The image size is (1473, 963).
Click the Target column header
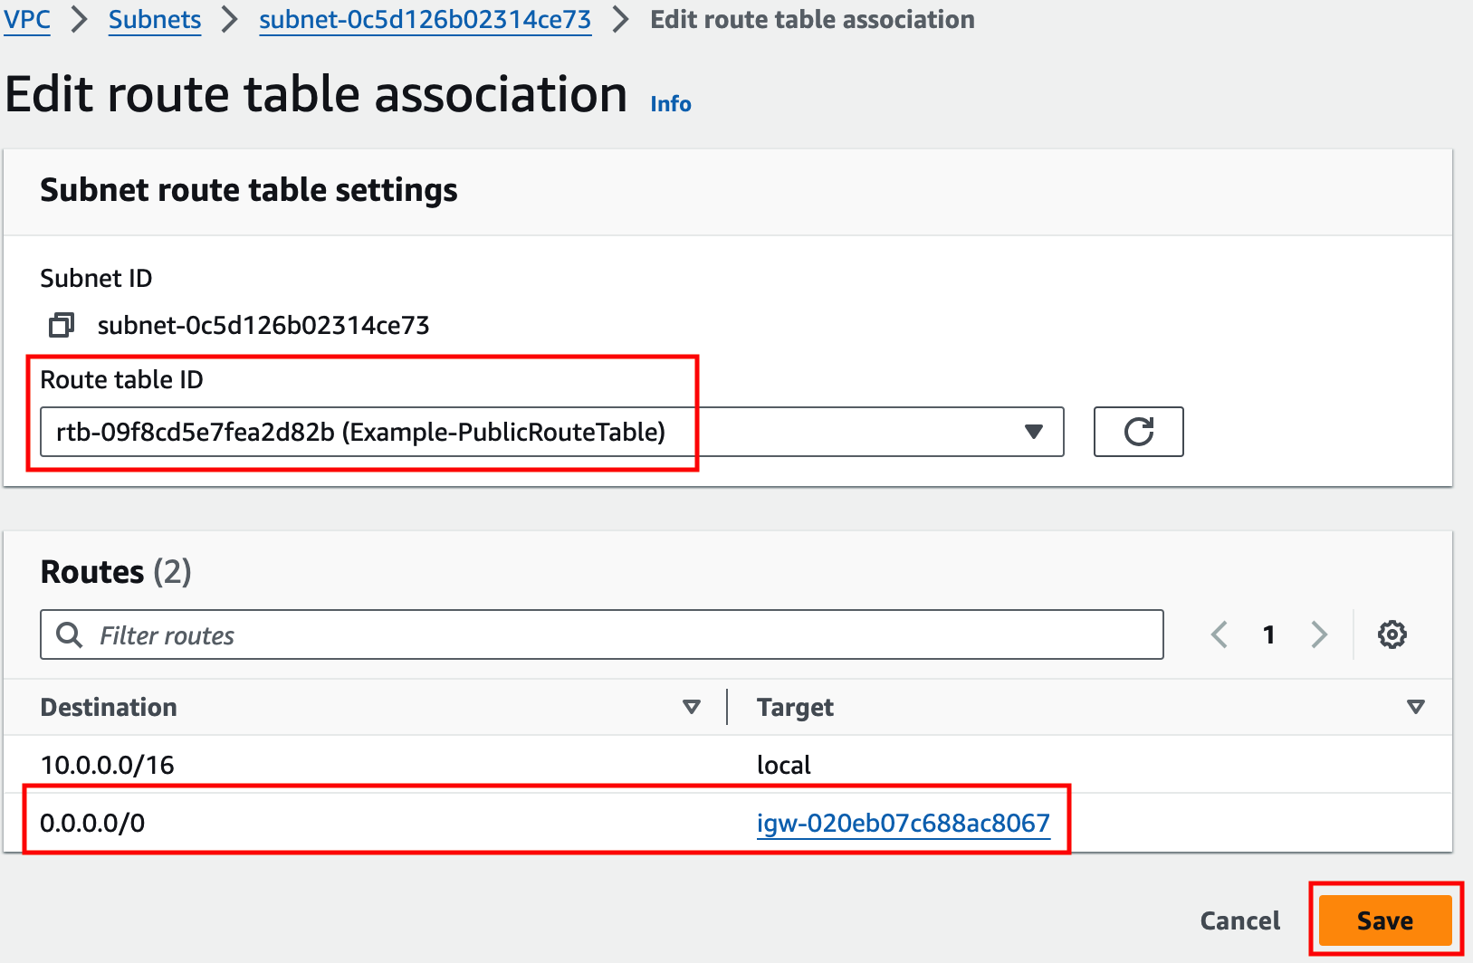(795, 707)
